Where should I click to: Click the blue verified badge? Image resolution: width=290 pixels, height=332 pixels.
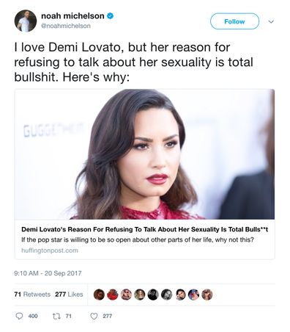coord(111,16)
